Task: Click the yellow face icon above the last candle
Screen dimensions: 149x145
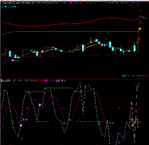Action: (140, 29)
